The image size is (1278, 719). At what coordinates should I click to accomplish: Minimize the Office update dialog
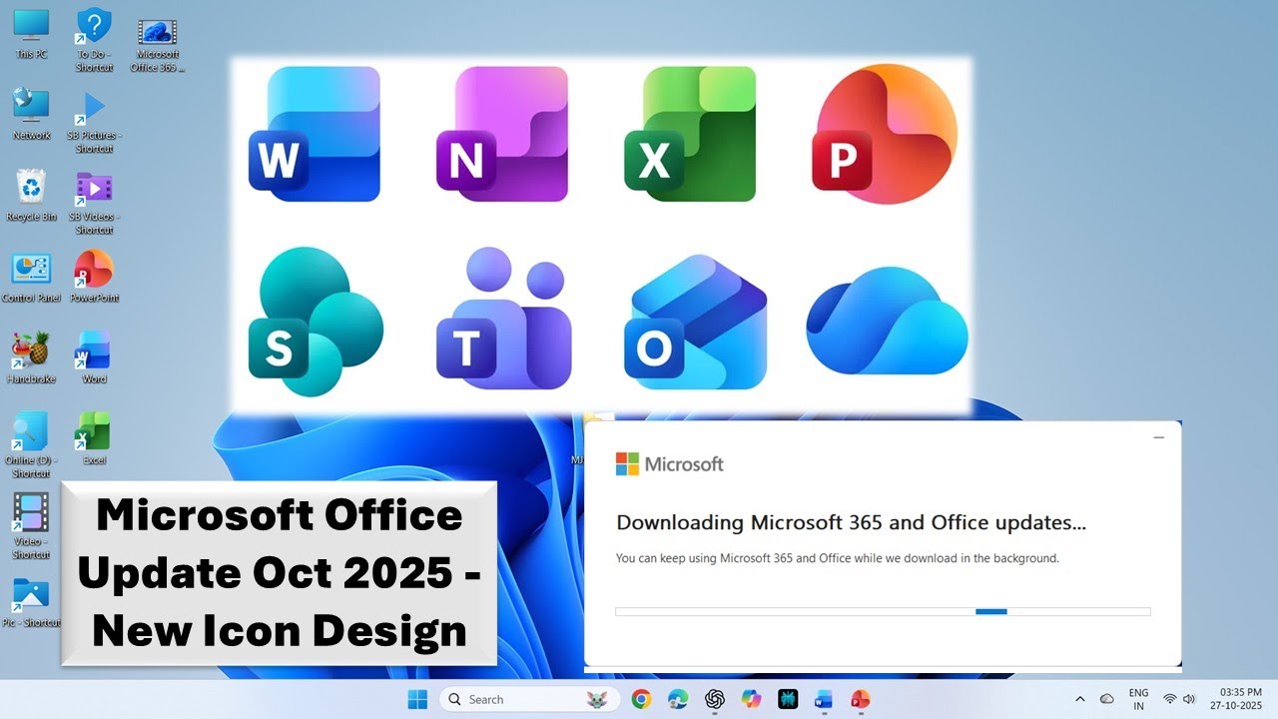pos(1159,437)
